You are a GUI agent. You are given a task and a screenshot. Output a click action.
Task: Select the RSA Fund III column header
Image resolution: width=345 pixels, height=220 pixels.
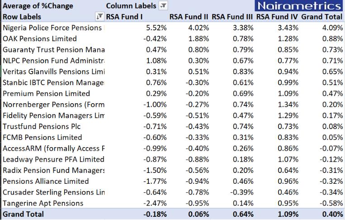tap(232, 17)
